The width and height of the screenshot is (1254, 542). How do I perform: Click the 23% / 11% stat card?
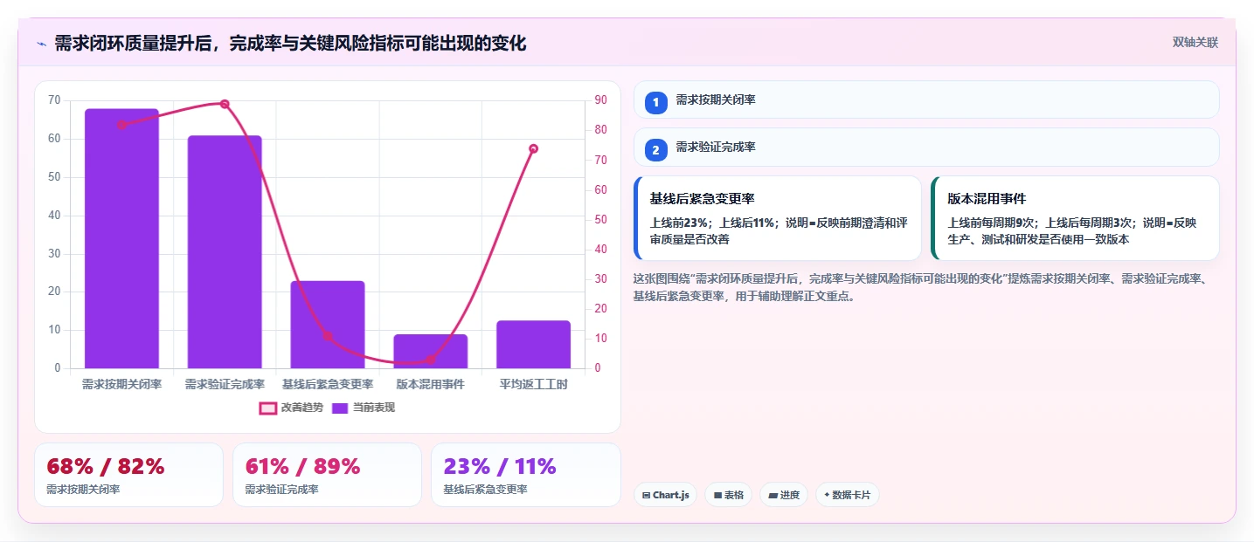point(526,475)
